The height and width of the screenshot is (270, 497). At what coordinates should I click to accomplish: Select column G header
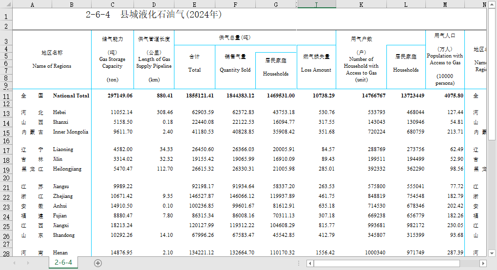276,4
